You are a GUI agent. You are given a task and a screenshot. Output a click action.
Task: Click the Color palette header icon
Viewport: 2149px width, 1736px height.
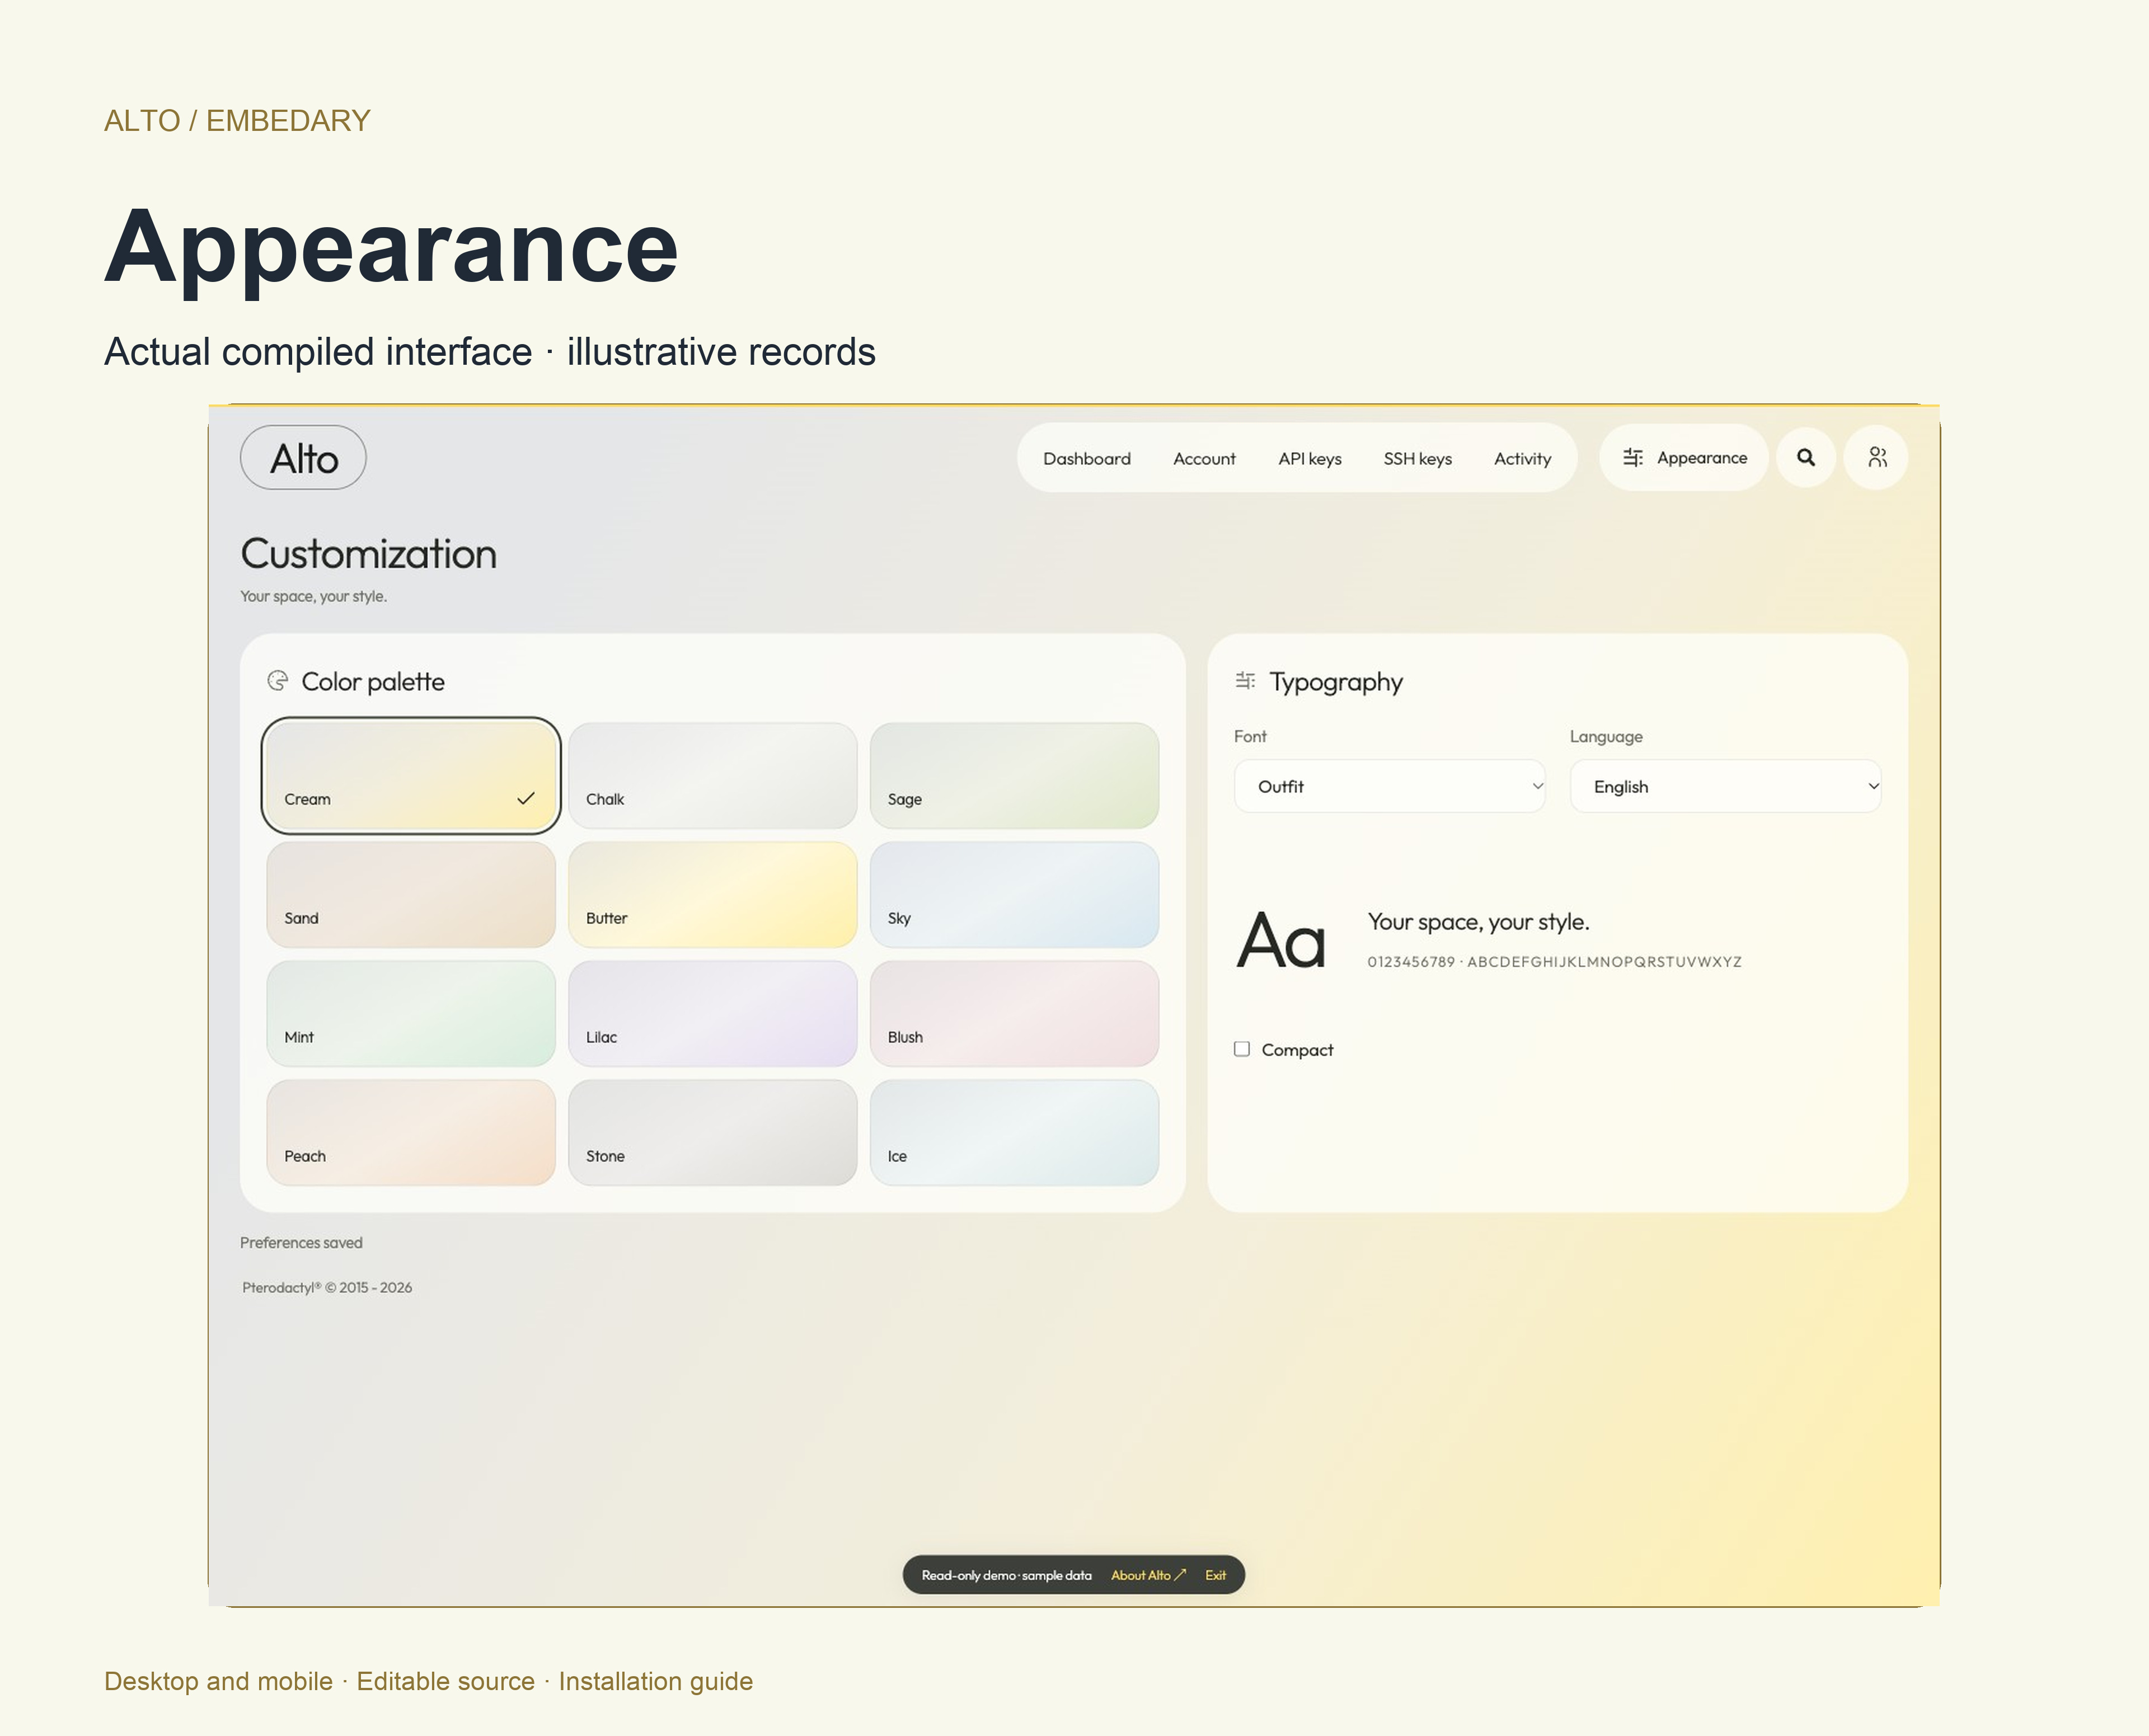[x=277, y=681]
